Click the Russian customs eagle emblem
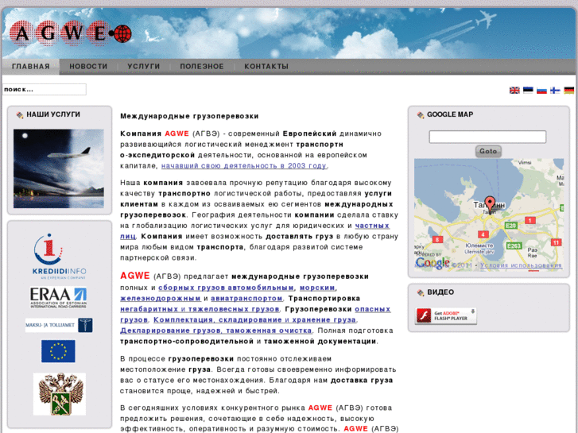The image size is (578, 433). (60, 394)
